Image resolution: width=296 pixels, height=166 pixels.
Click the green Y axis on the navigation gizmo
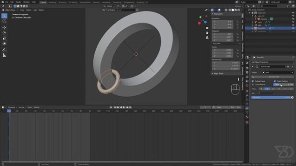200,17
